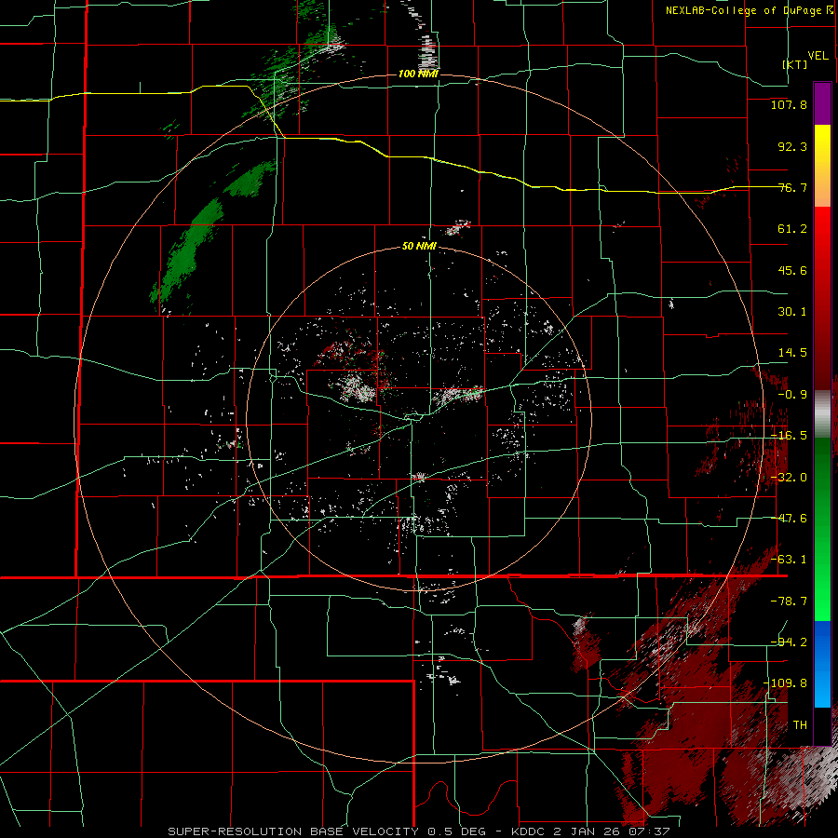Click the -32.0 velocity scale value
The width and height of the screenshot is (838, 838).
789,478
